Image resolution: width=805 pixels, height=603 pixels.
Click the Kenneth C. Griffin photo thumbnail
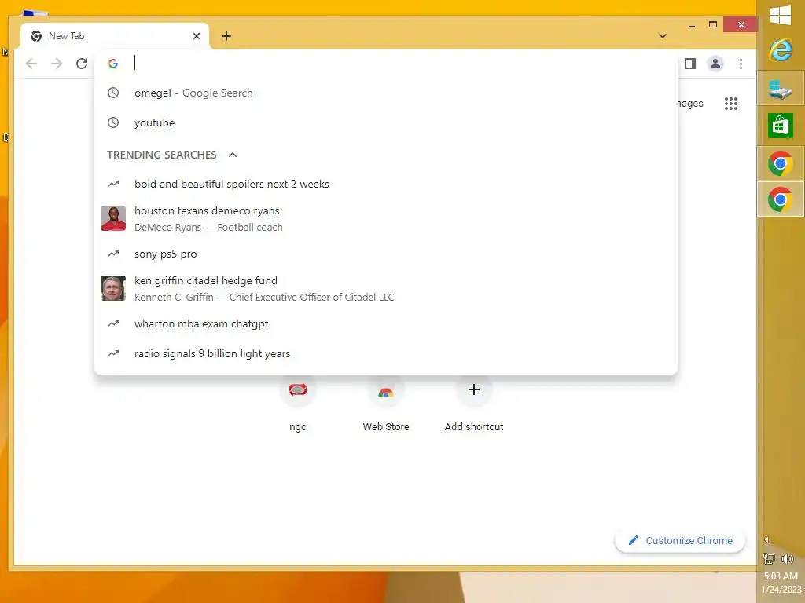pos(113,288)
